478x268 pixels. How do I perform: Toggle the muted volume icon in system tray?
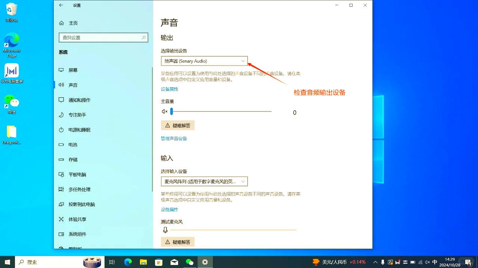pyautogui.click(x=428, y=262)
